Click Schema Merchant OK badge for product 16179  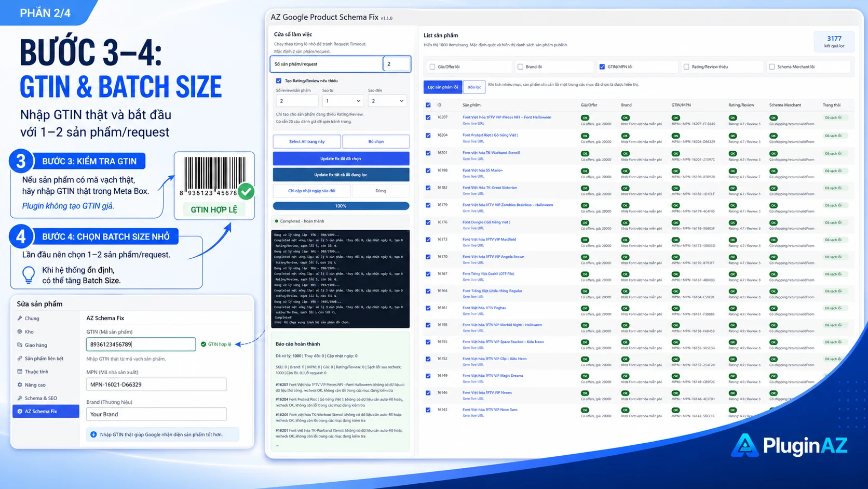[774, 205]
